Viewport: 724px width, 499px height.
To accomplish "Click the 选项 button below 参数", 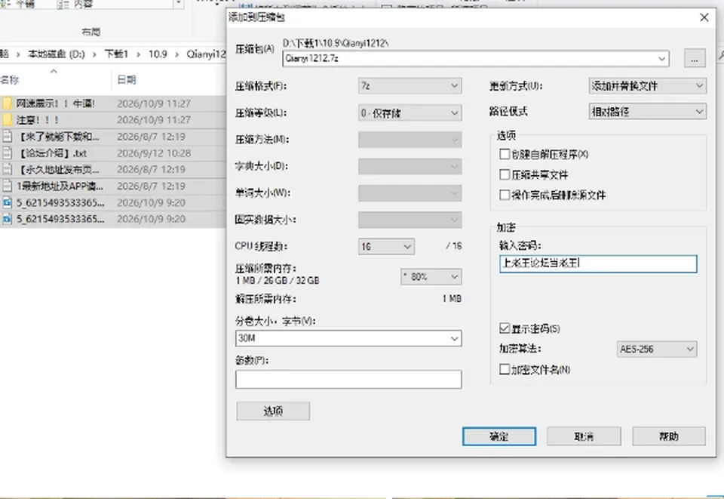I will coord(273,411).
